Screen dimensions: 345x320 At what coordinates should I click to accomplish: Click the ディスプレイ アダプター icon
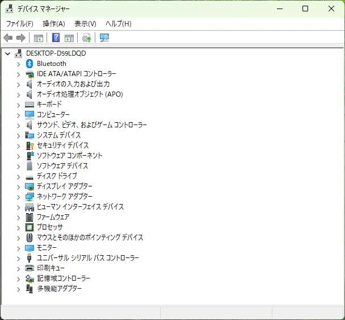pos(30,186)
